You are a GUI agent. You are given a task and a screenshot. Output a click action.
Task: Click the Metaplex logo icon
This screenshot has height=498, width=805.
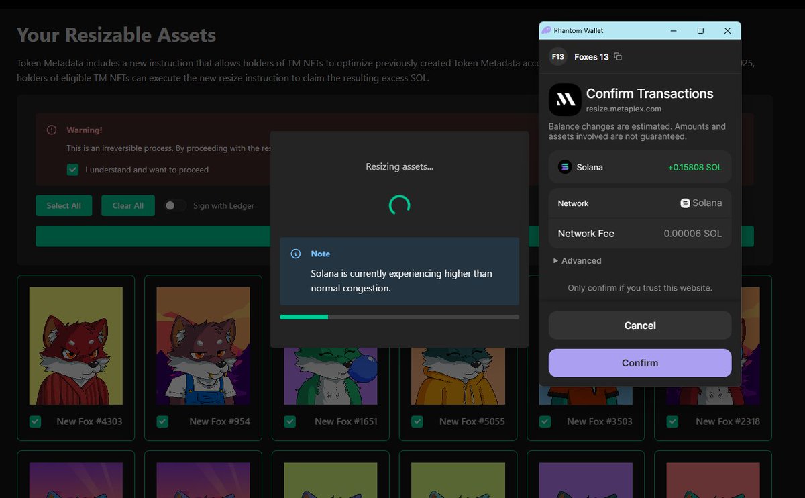tap(565, 100)
